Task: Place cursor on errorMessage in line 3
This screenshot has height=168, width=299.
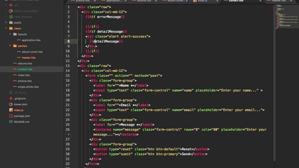Action: pyautogui.click(x=109, y=17)
